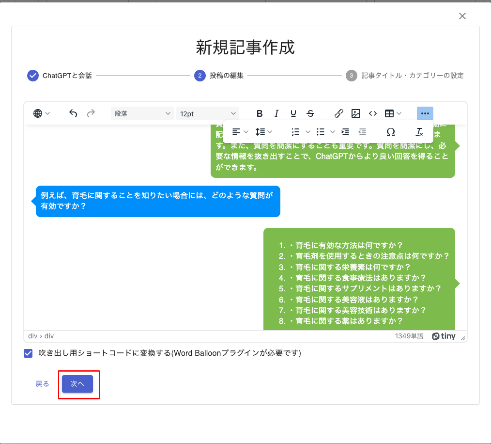Select step 3 記事タイトル・カテゴリーの設定
Image resolution: width=491 pixels, height=444 pixels.
click(405, 76)
